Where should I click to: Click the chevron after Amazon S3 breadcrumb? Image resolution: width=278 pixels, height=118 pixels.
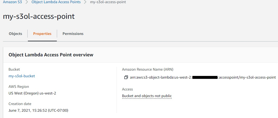[x=27, y=2]
